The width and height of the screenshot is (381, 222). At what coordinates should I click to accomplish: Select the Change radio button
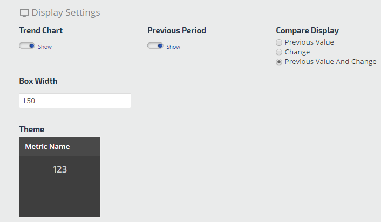click(279, 52)
